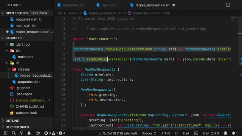Viewport: 242px width, 136px height.
Task: Click line number 11 in the gutter
Action: pyautogui.click(x=63, y=70)
